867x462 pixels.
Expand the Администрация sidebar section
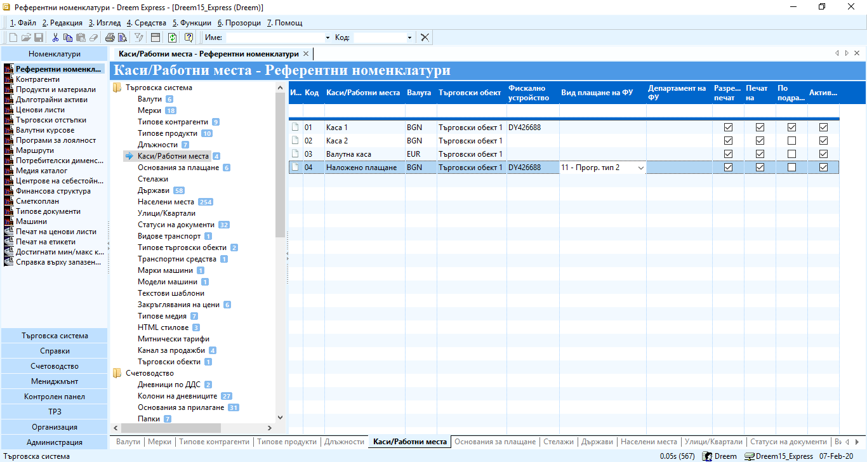tap(55, 442)
